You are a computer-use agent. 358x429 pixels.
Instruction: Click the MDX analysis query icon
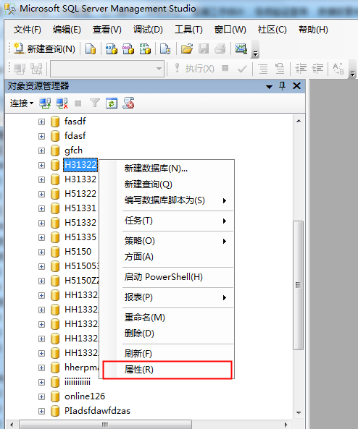click(x=112, y=49)
